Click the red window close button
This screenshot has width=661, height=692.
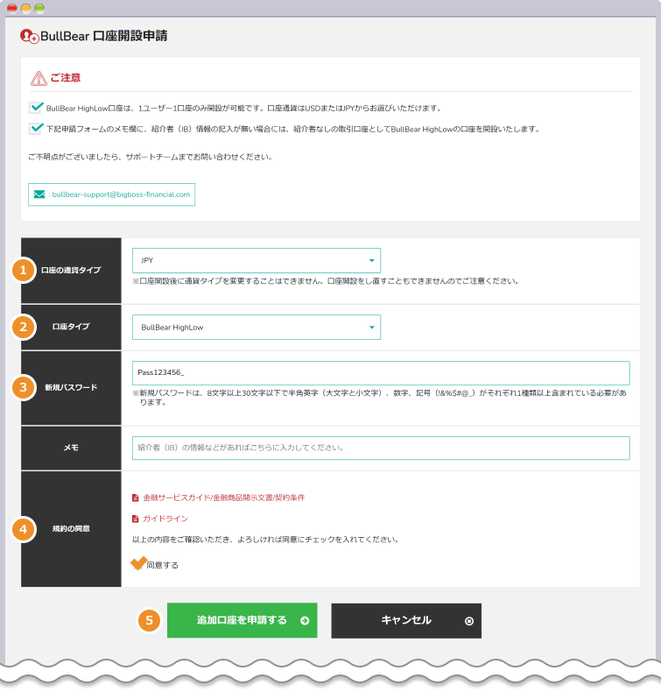coord(12,9)
